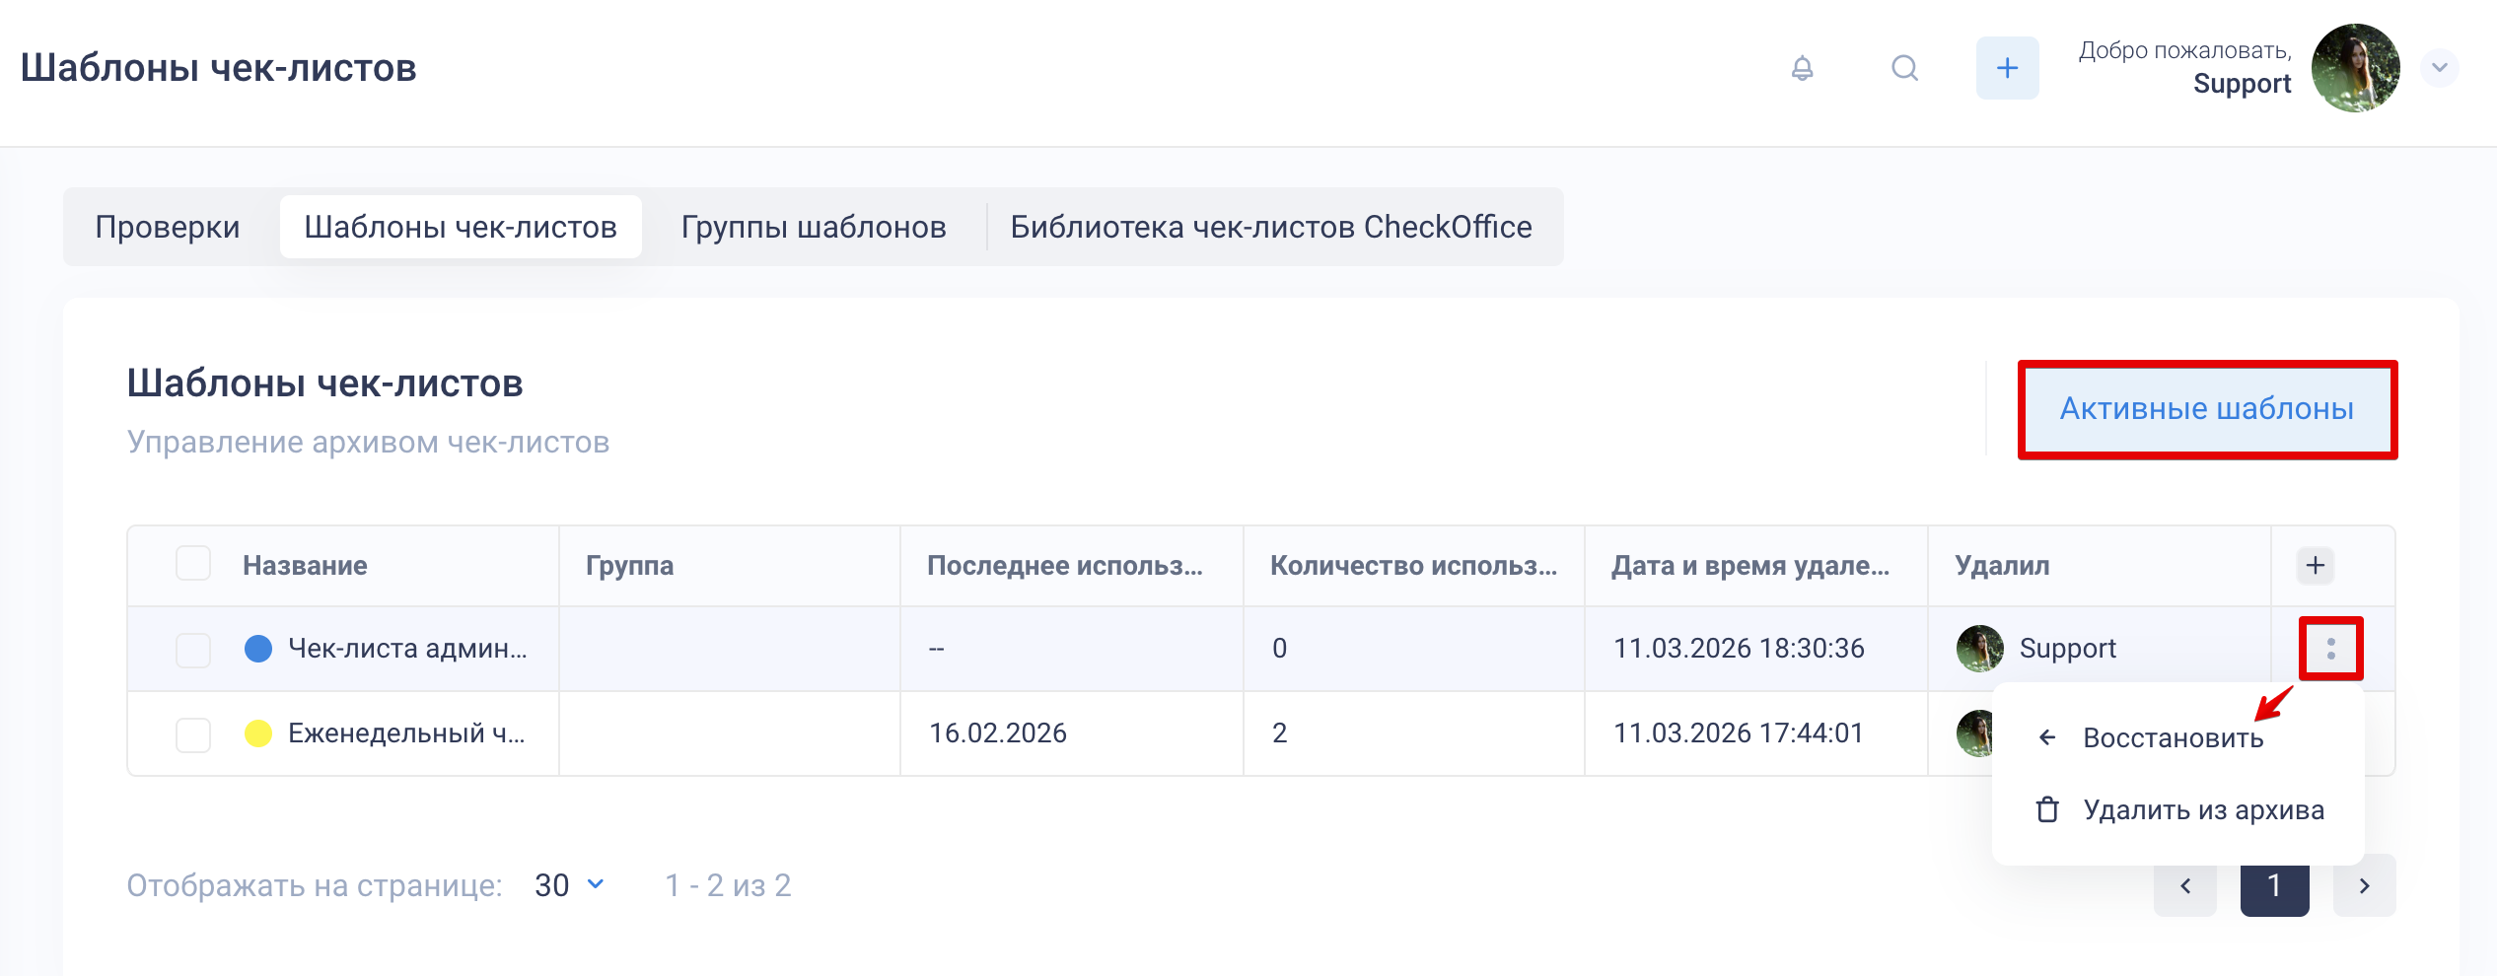The width and height of the screenshot is (2497, 976).
Task: Click the Активные шаблоны button
Action: coord(2207,409)
